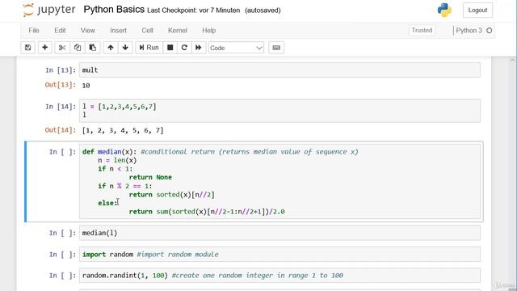Screen dimensions: 517x291
Task: Click the Last Checkpoint timestamp text
Action: (x=194, y=11)
